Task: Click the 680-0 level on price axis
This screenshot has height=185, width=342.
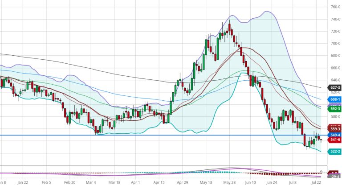Action: [x=334, y=56]
